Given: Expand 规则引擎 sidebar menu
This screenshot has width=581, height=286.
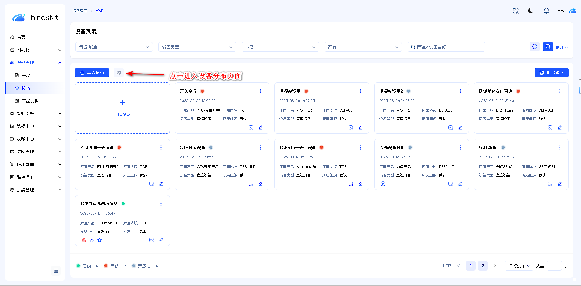Looking at the screenshot, I should tap(35, 113).
